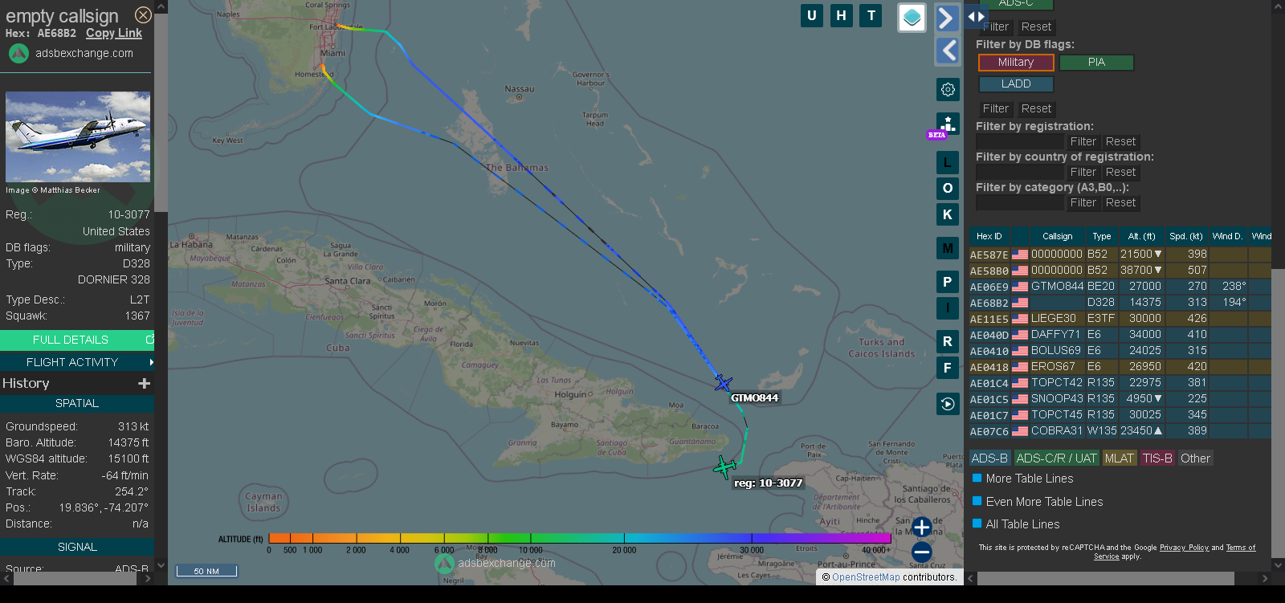Toggle the ADS-B source legend
The height and width of the screenshot is (603, 1285).
click(989, 458)
